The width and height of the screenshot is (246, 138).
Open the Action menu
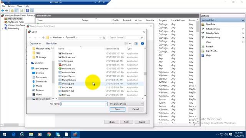click(x=11, y=6)
